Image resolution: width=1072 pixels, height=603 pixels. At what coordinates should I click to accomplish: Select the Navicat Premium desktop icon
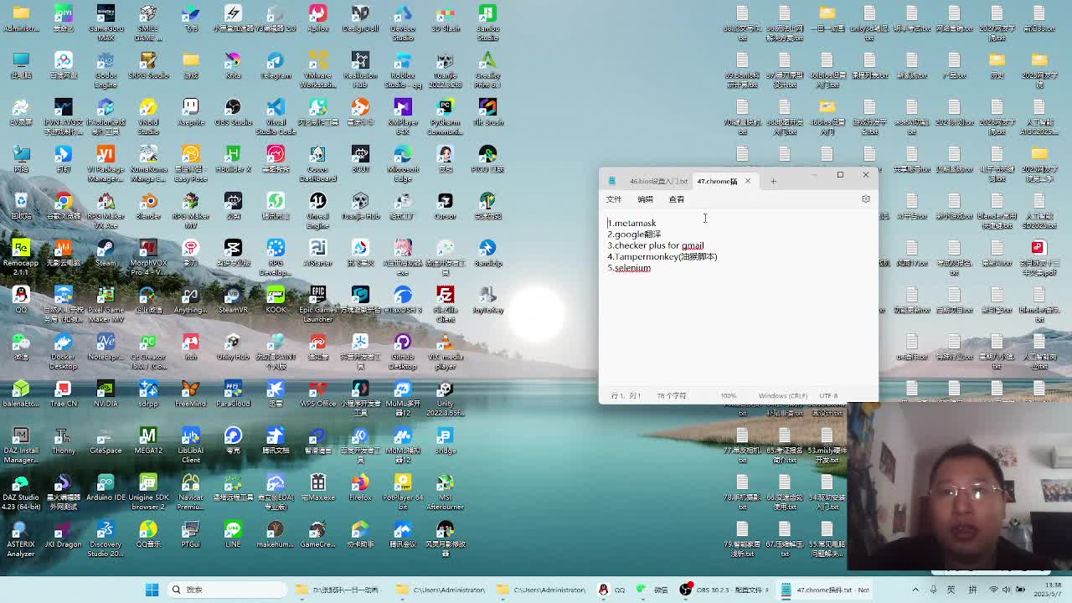pos(191,492)
